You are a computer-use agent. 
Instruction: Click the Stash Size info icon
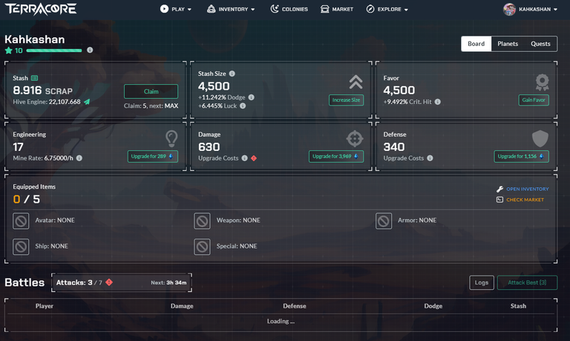tap(232, 74)
